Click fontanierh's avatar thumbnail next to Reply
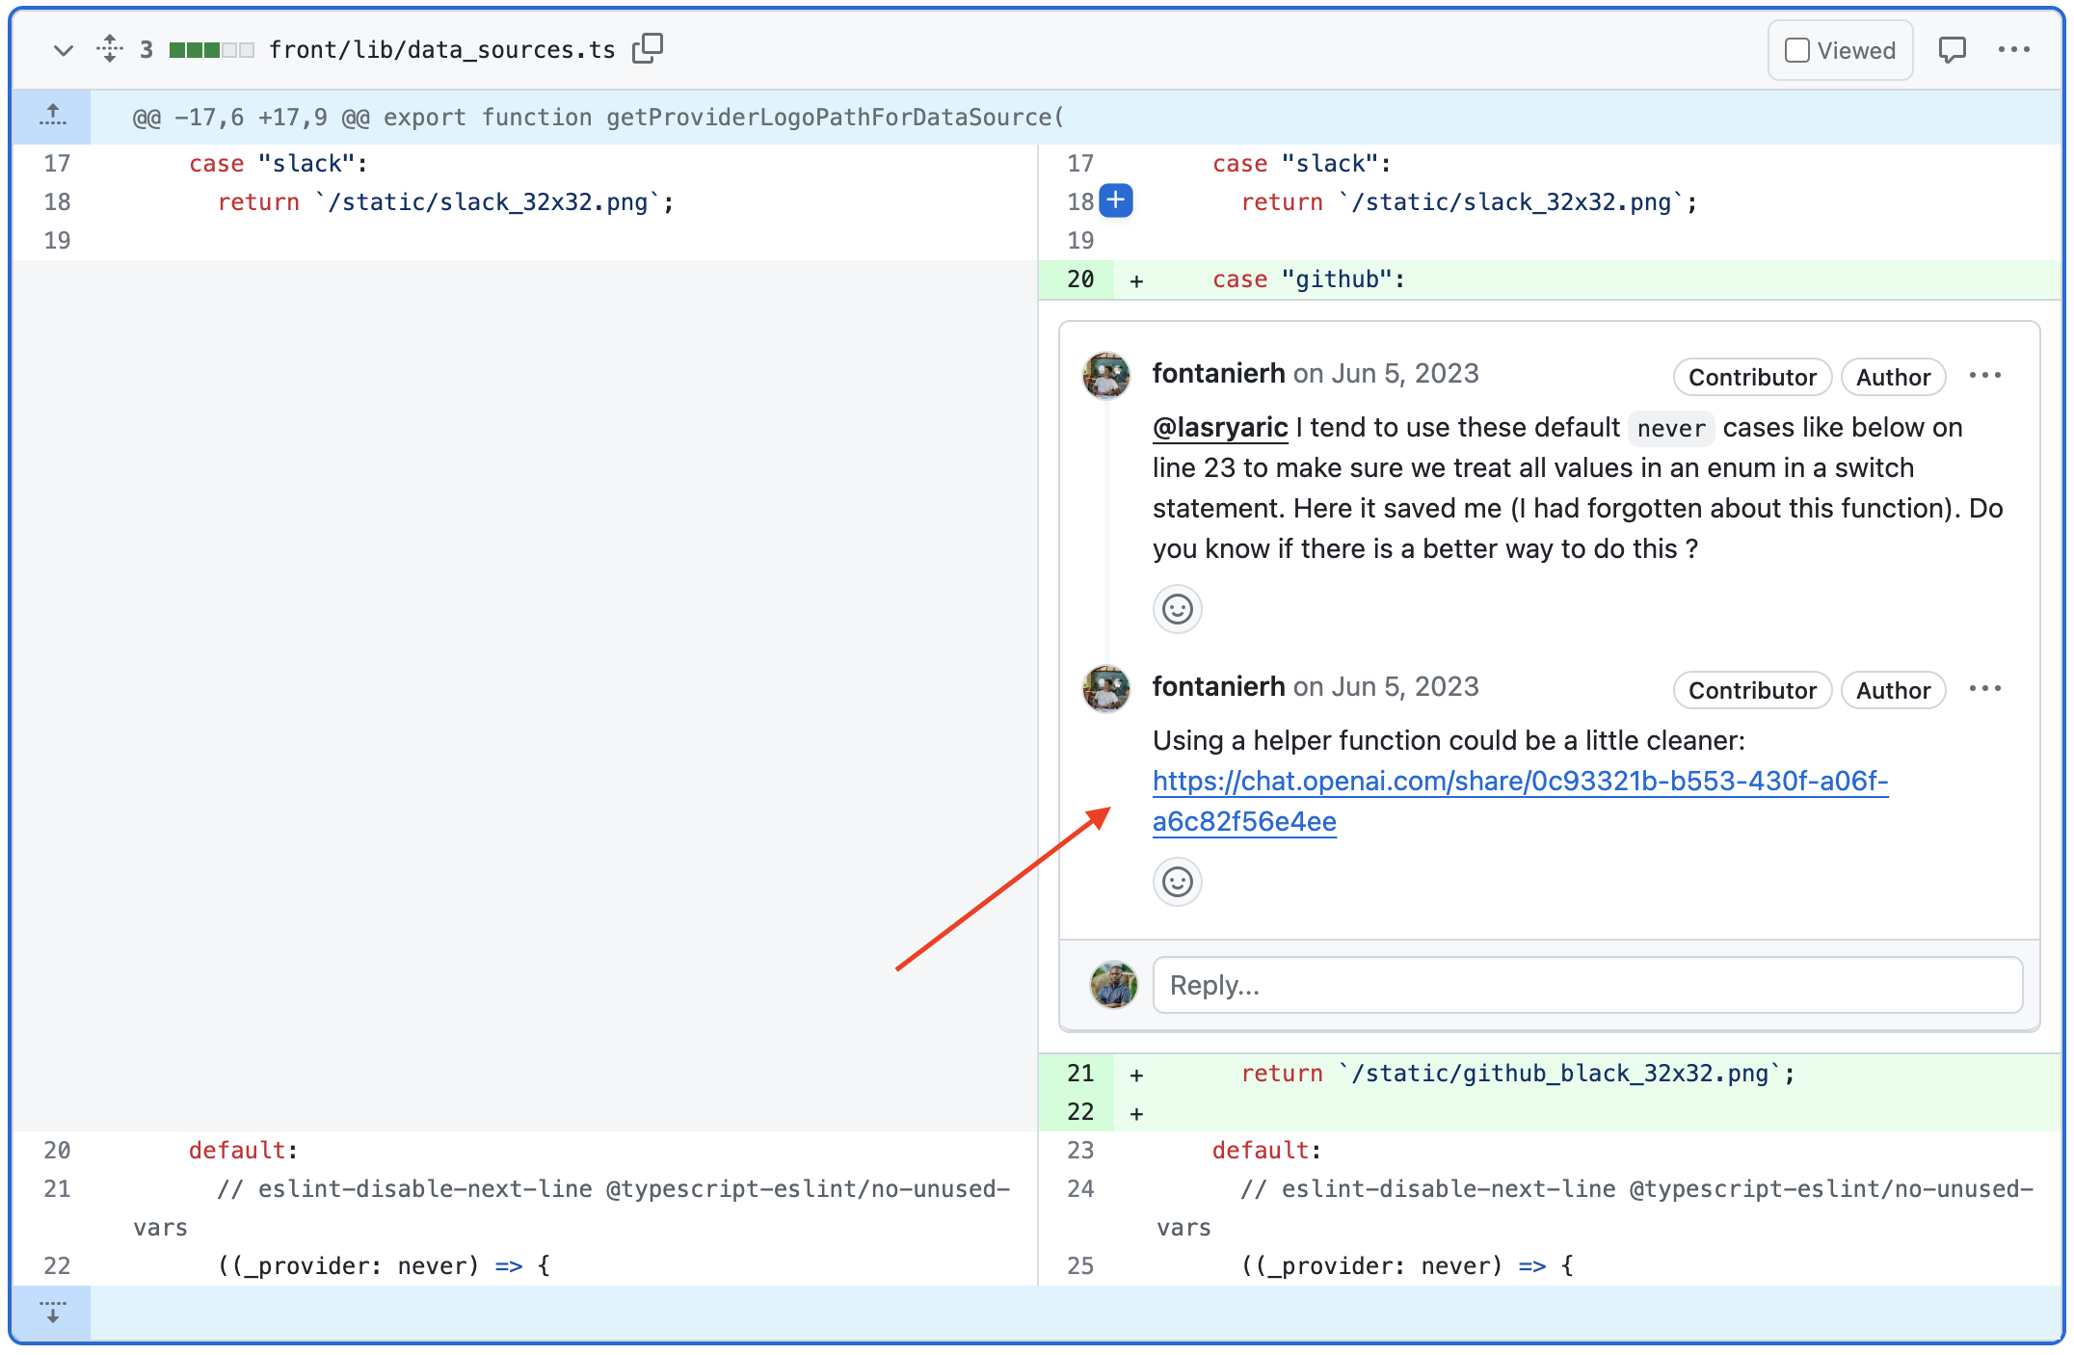Screen dimensions: 2074x1355 (x=1113, y=985)
